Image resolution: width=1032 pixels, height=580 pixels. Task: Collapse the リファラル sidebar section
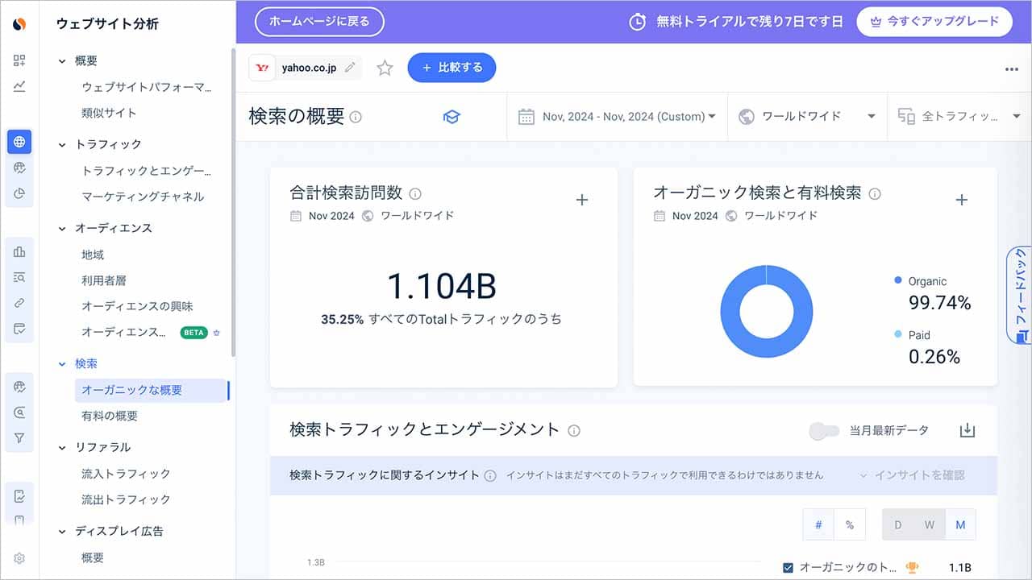point(62,448)
